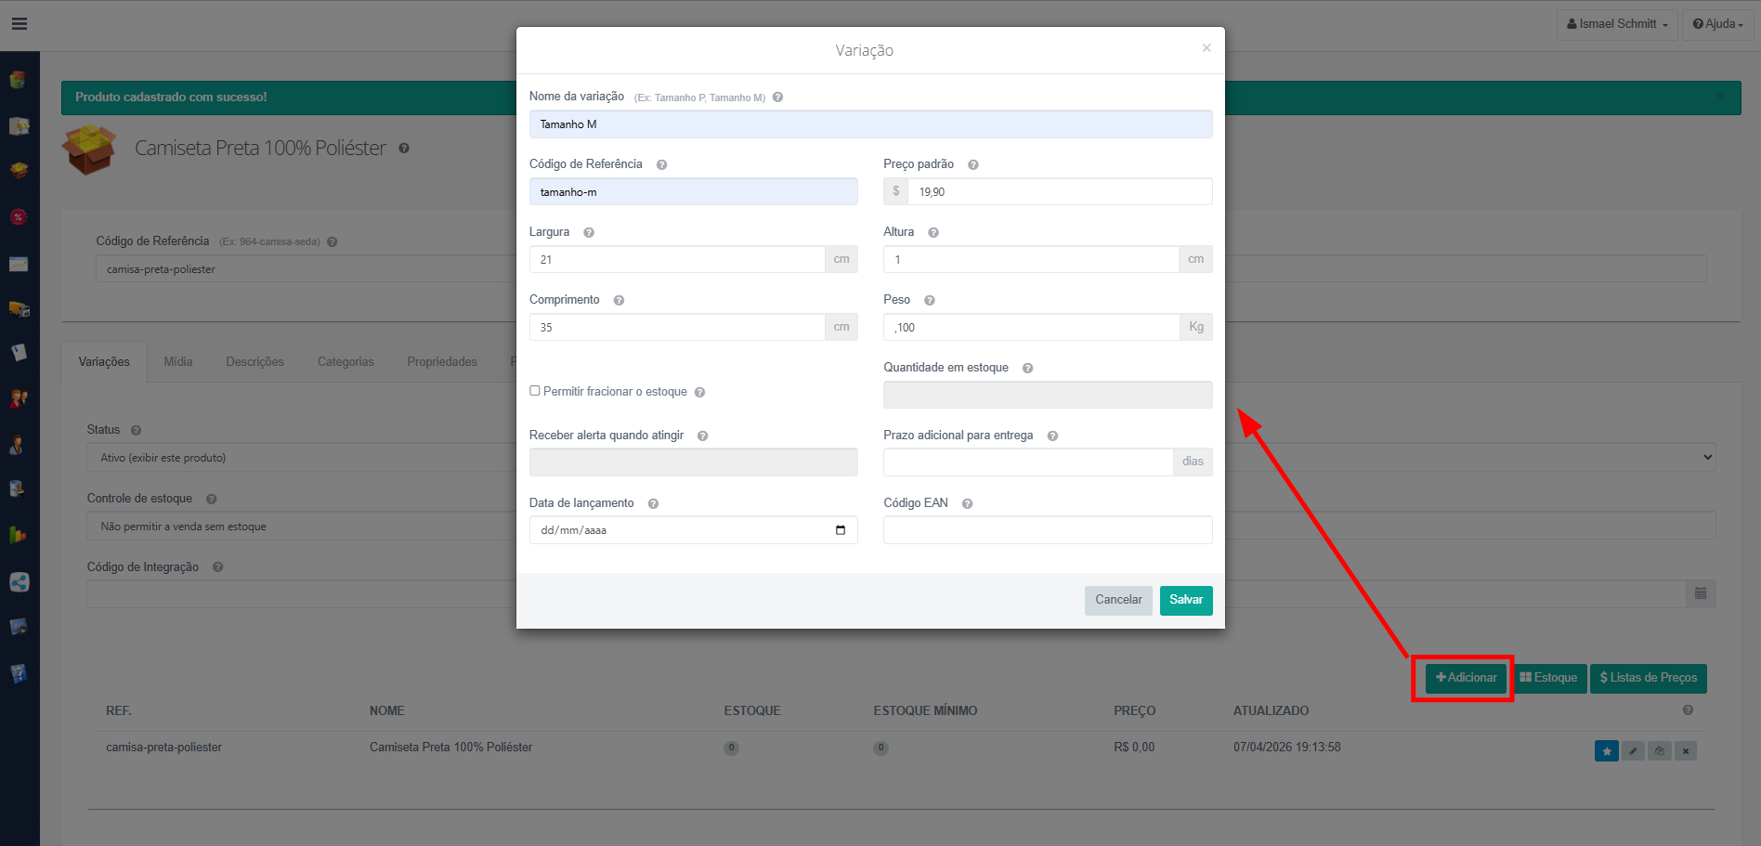This screenshot has width=1761, height=846.
Task: Click the help icon next to Peso
Action: click(x=929, y=301)
